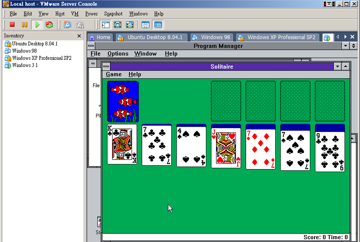Open VMware View menu
This screenshot has height=242, width=360.
(43, 14)
